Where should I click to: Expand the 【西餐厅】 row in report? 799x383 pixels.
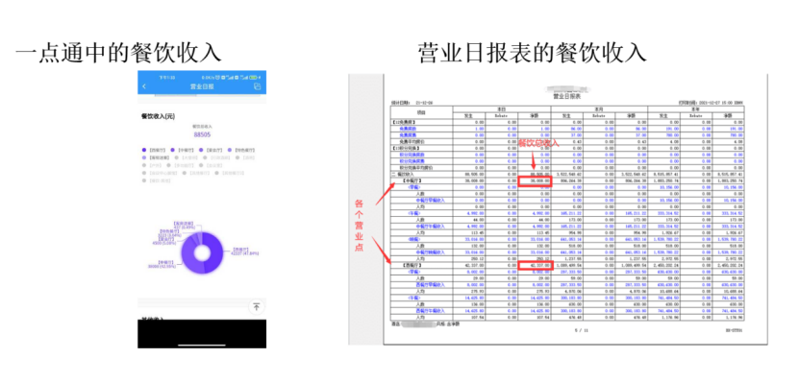point(412,266)
